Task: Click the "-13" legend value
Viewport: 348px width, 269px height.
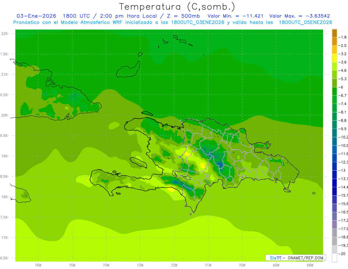Action: 342,170
